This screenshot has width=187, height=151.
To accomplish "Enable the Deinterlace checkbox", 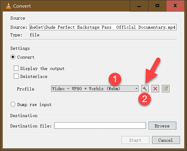I will (16, 76).
